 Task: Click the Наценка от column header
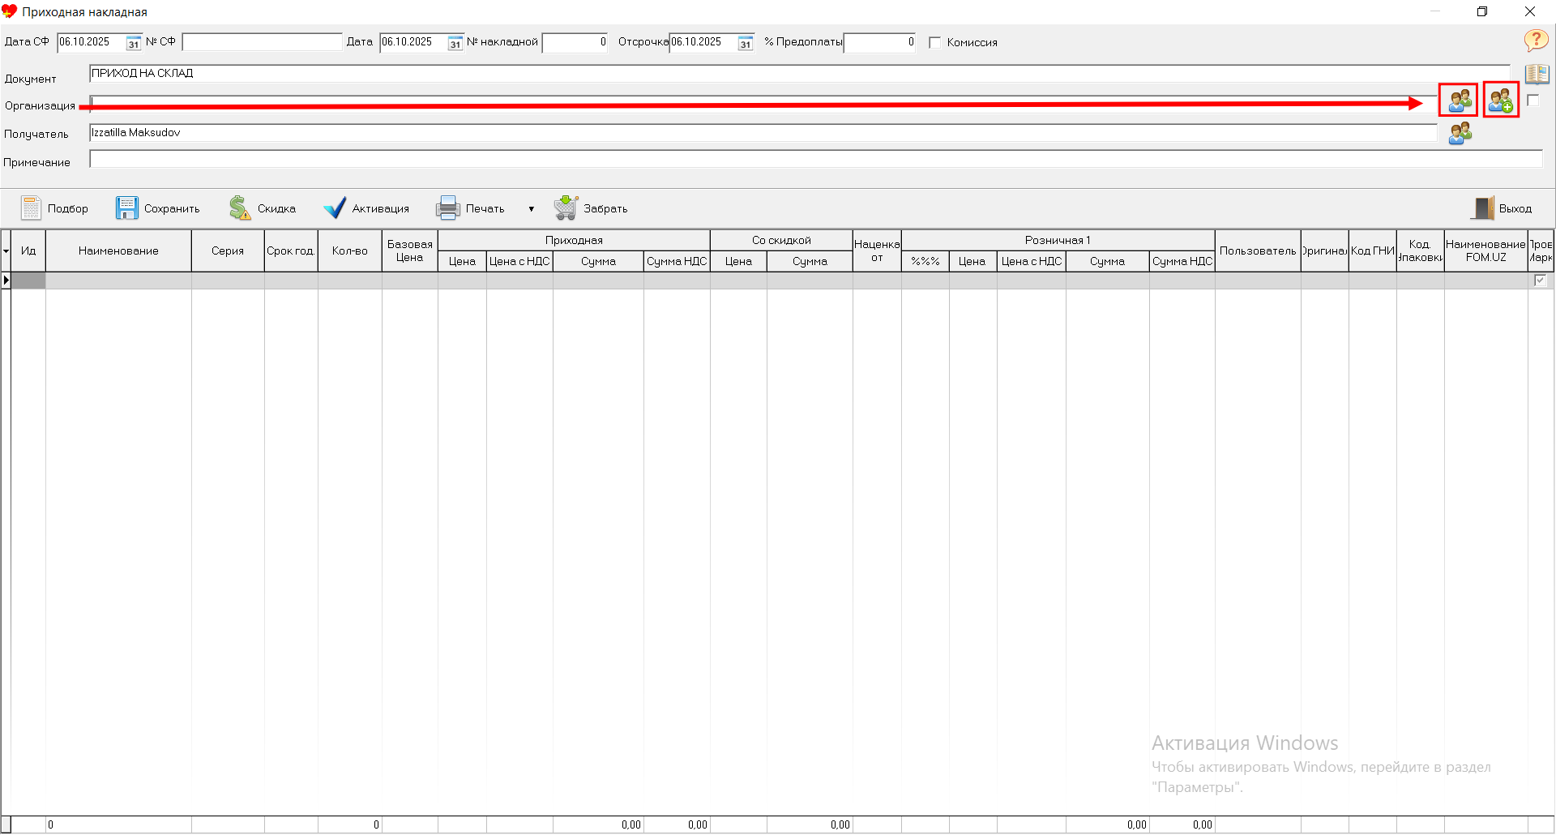pos(877,251)
